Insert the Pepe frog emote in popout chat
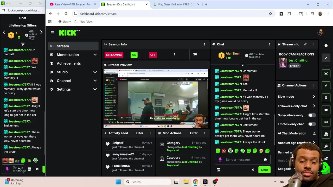Viewport: 333px width, 187px height. (x=17, y=161)
